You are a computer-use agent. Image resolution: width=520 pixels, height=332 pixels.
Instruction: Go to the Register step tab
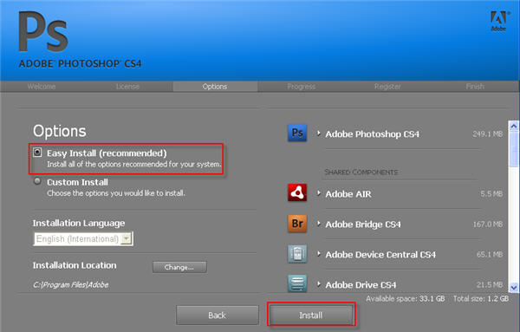pyautogui.click(x=387, y=87)
